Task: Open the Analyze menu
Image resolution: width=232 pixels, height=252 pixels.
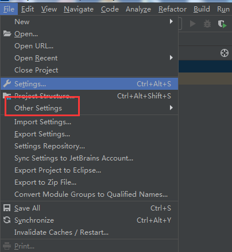Action: (x=138, y=9)
